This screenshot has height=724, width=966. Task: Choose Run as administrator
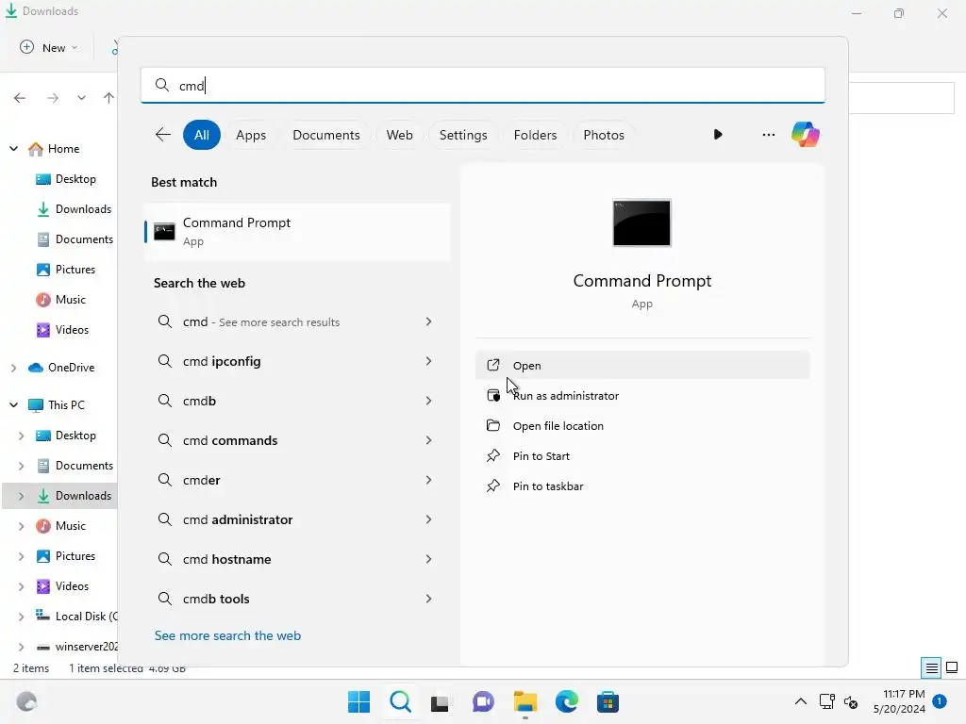click(x=641, y=395)
